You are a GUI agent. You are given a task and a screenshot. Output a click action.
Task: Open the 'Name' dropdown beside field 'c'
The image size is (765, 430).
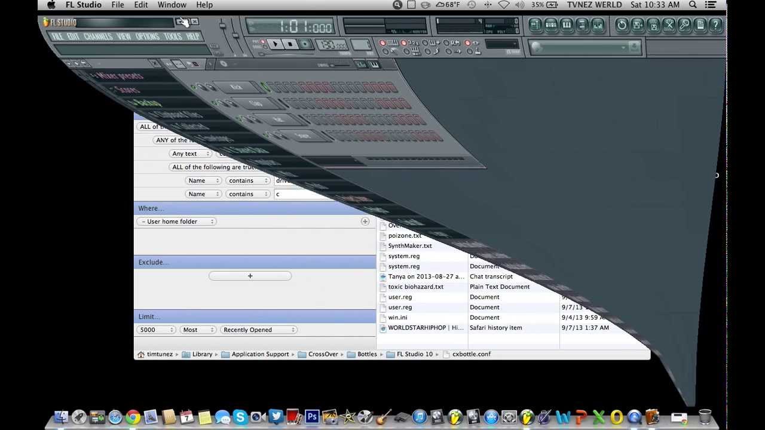(x=203, y=194)
